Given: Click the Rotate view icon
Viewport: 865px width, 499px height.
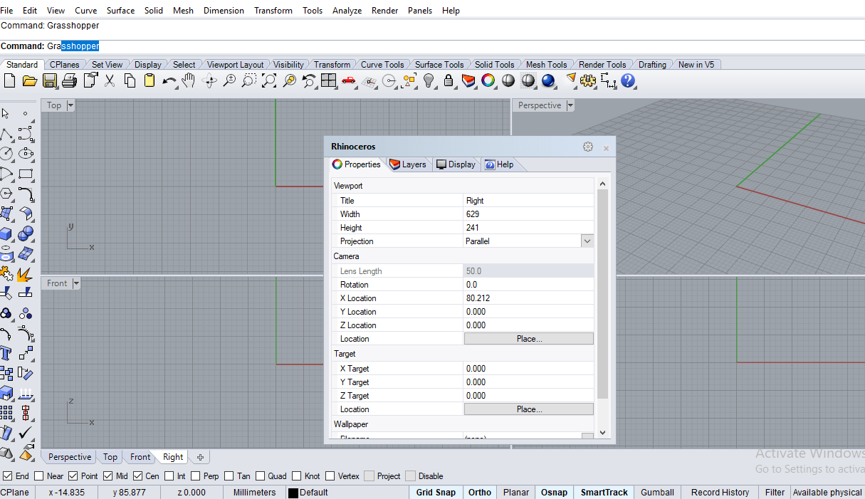Looking at the screenshot, I should (x=209, y=81).
